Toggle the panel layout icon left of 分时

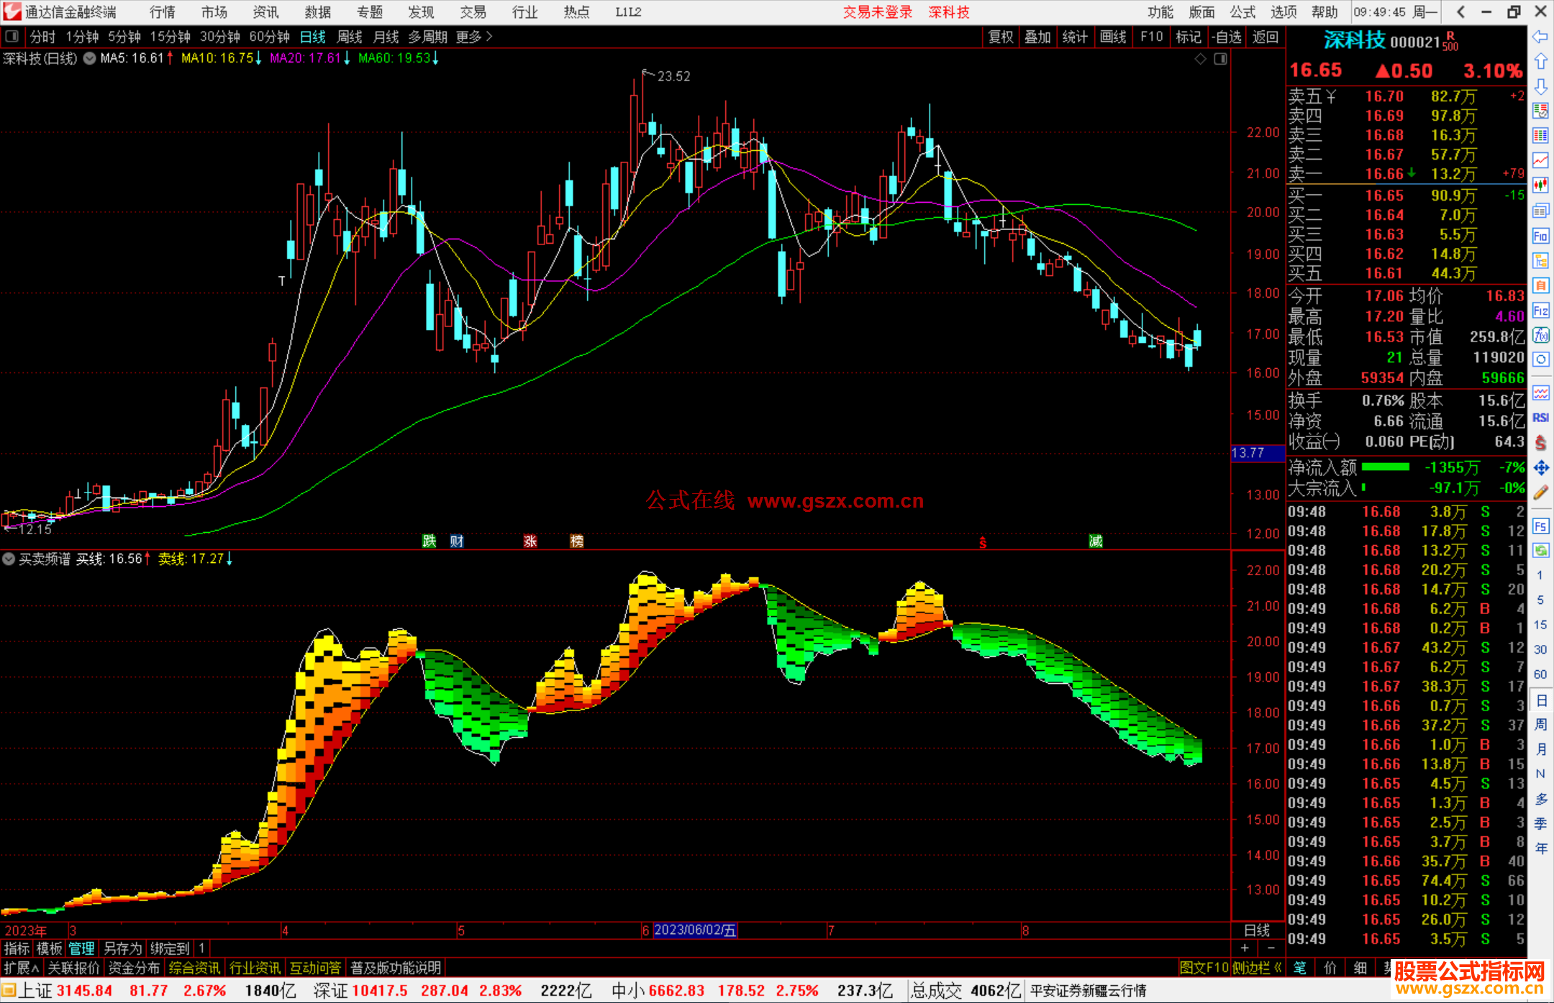[12, 37]
